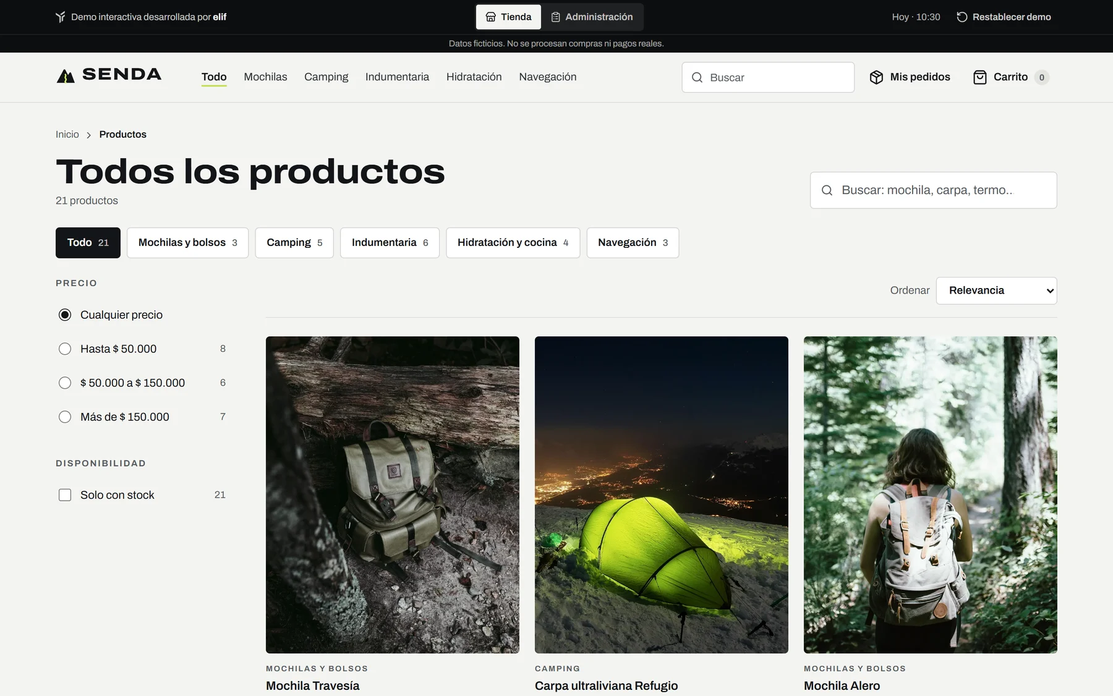This screenshot has width=1113, height=696.
Task: Open the Mochila Travesía product photo
Action: (x=393, y=494)
